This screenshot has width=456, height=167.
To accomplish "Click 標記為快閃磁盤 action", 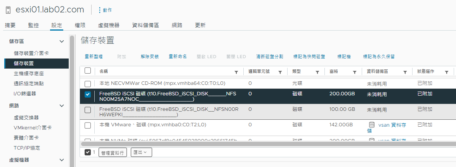I will 309,57.
